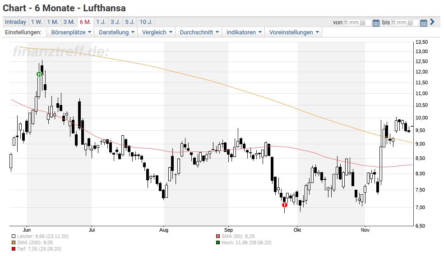This screenshot has height=256, width=444.
Task: Click 'Hoch: 11,86 (08.06.20)' legend text
Action: click(246, 242)
